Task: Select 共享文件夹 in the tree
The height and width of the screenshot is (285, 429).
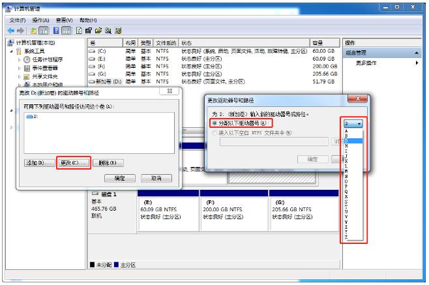Action: click(45, 76)
